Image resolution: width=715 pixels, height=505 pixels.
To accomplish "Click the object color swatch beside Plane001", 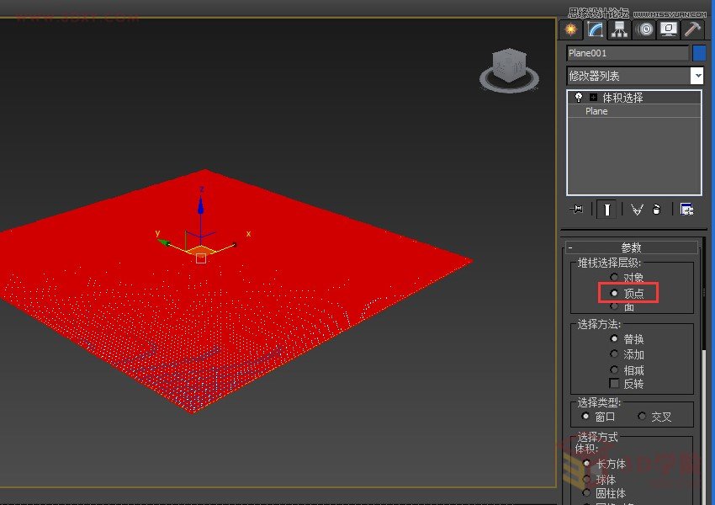I will (x=699, y=52).
